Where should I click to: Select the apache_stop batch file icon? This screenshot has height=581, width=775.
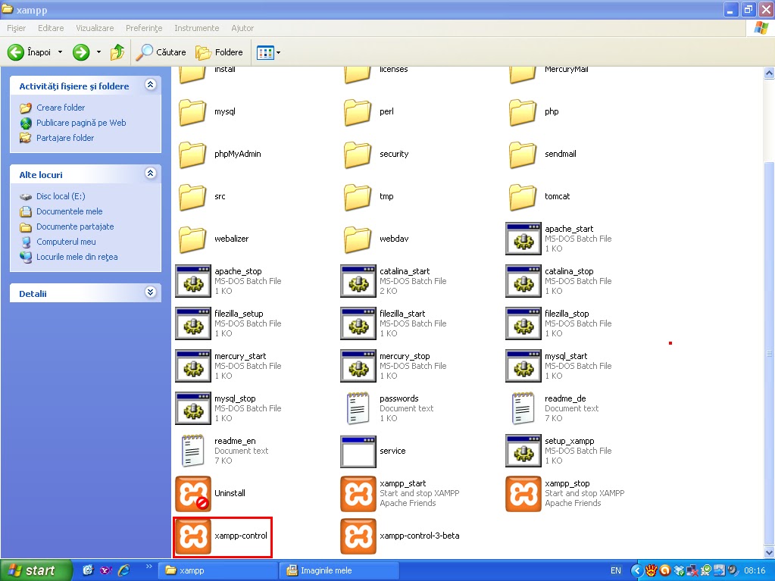[x=193, y=281]
